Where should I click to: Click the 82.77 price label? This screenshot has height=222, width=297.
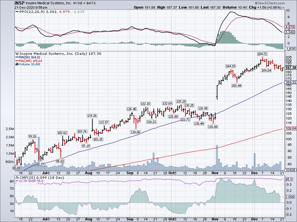(x=40, y=164)
